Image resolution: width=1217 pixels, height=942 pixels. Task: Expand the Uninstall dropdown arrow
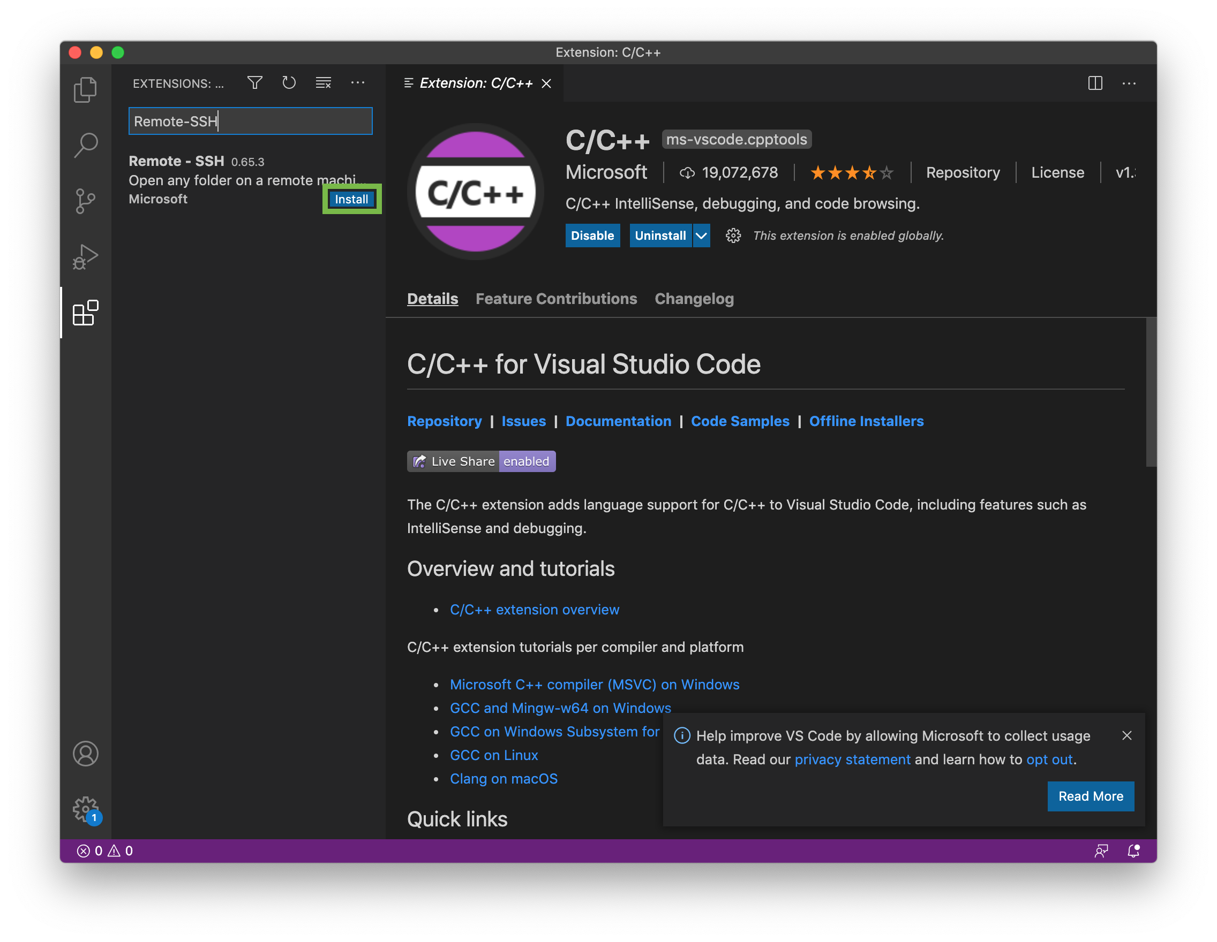[x=702, y=236]
